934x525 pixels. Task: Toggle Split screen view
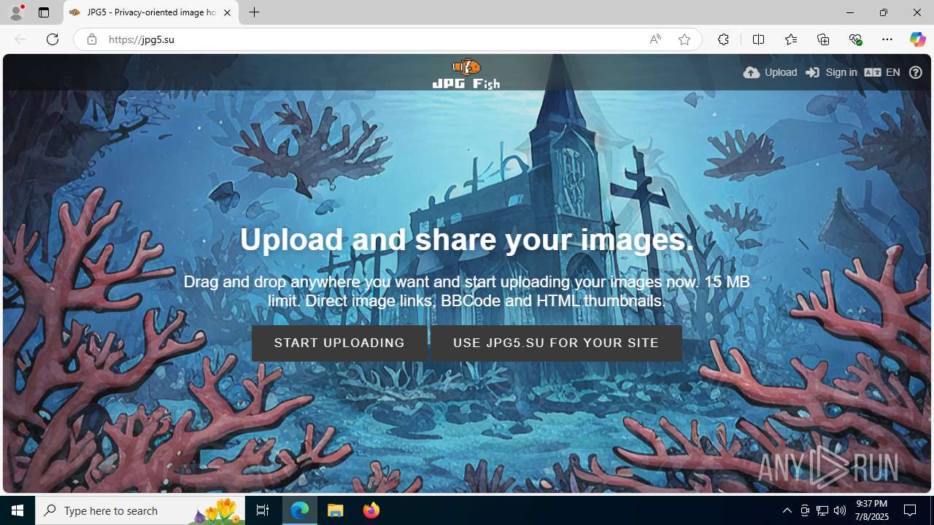coord(758,39)
